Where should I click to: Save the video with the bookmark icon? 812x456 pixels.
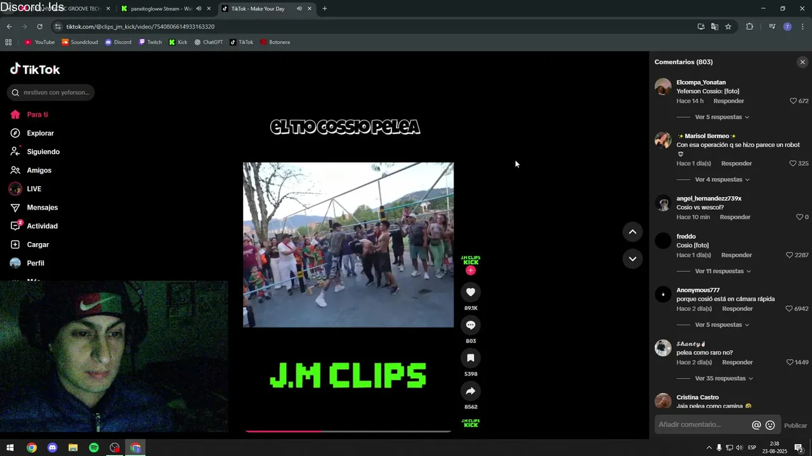point(471,358)
